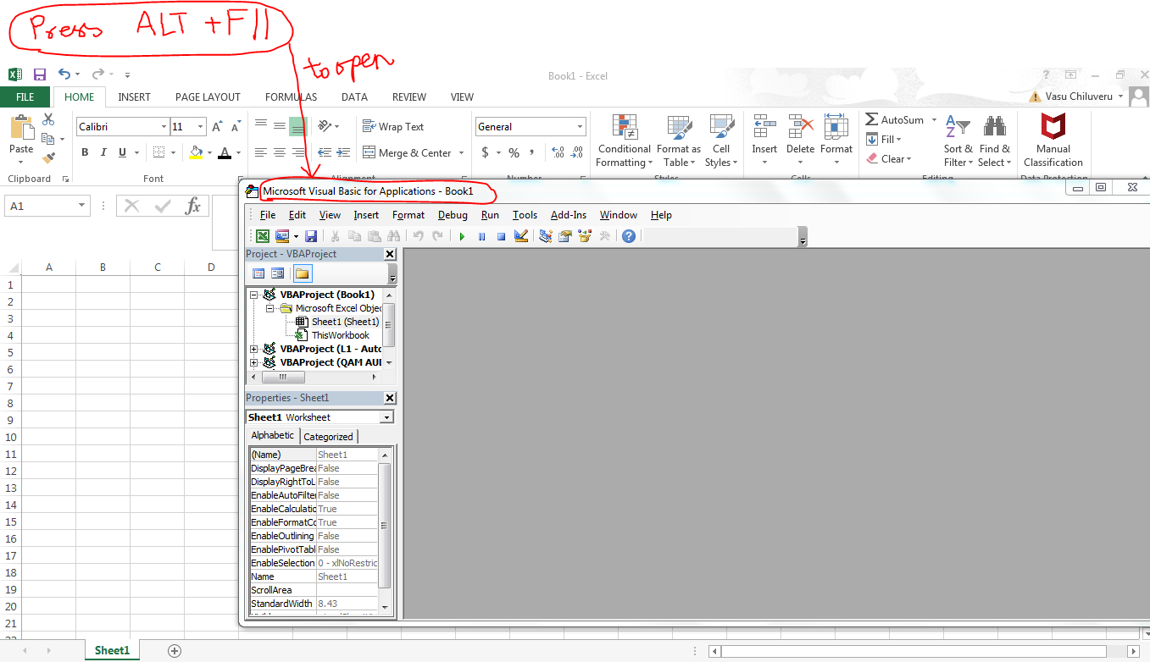Open Conditional Formatting menu

(x=625, y=141)
